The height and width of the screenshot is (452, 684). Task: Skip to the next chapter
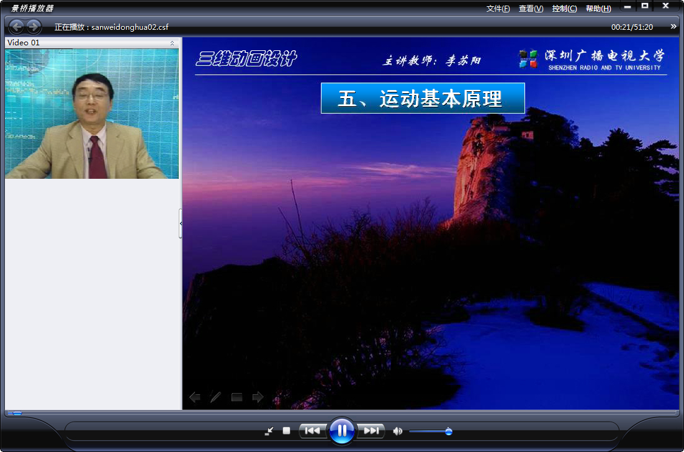(371, 431)
